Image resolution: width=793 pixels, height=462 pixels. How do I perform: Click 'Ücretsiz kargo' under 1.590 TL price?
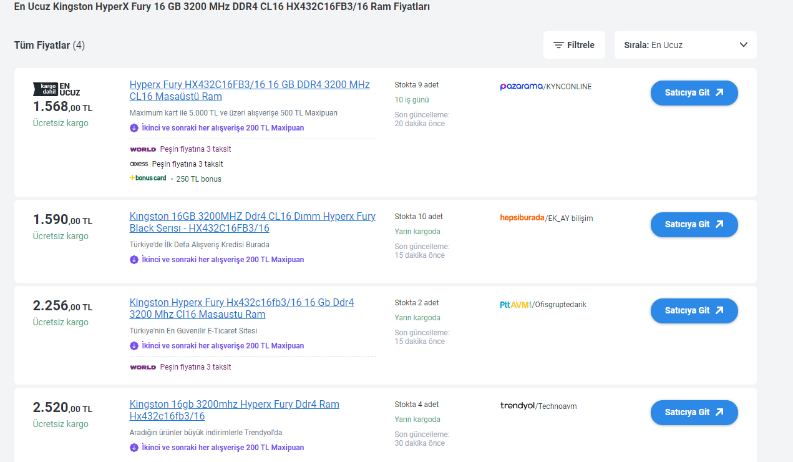pos(61,236)
